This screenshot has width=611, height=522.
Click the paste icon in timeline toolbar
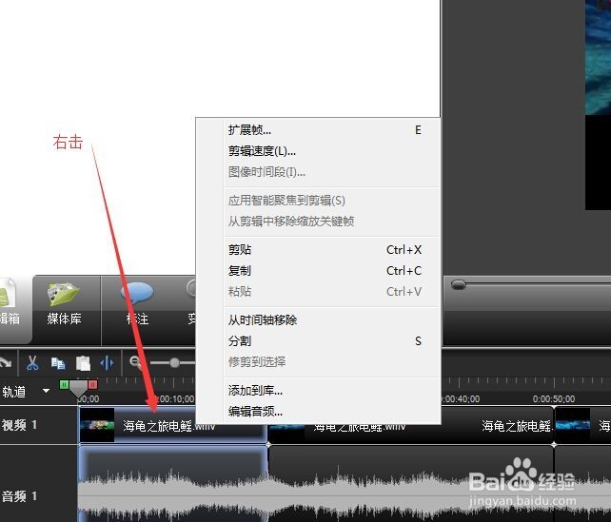pyautogui.click(x=83, y=363)
